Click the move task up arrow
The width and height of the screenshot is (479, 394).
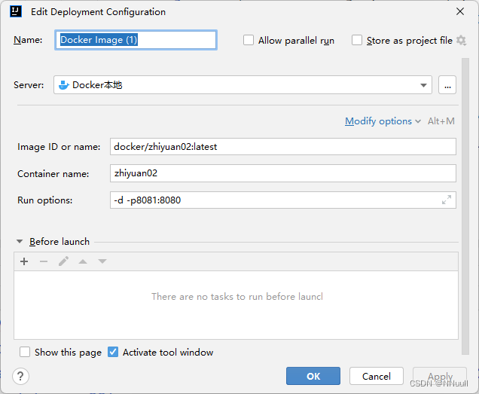tap(83, 261)
